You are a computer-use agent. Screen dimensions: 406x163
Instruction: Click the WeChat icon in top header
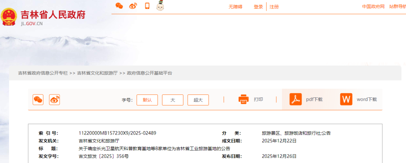click(119, 6)
